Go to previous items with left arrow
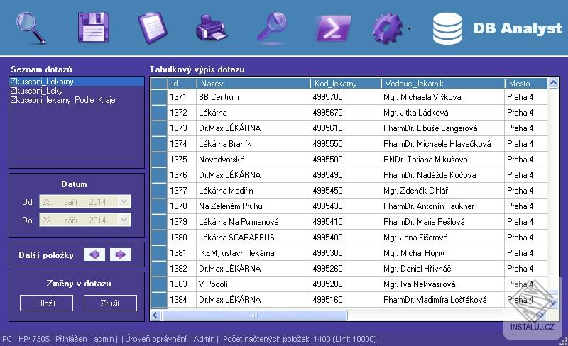 (94, 255)
